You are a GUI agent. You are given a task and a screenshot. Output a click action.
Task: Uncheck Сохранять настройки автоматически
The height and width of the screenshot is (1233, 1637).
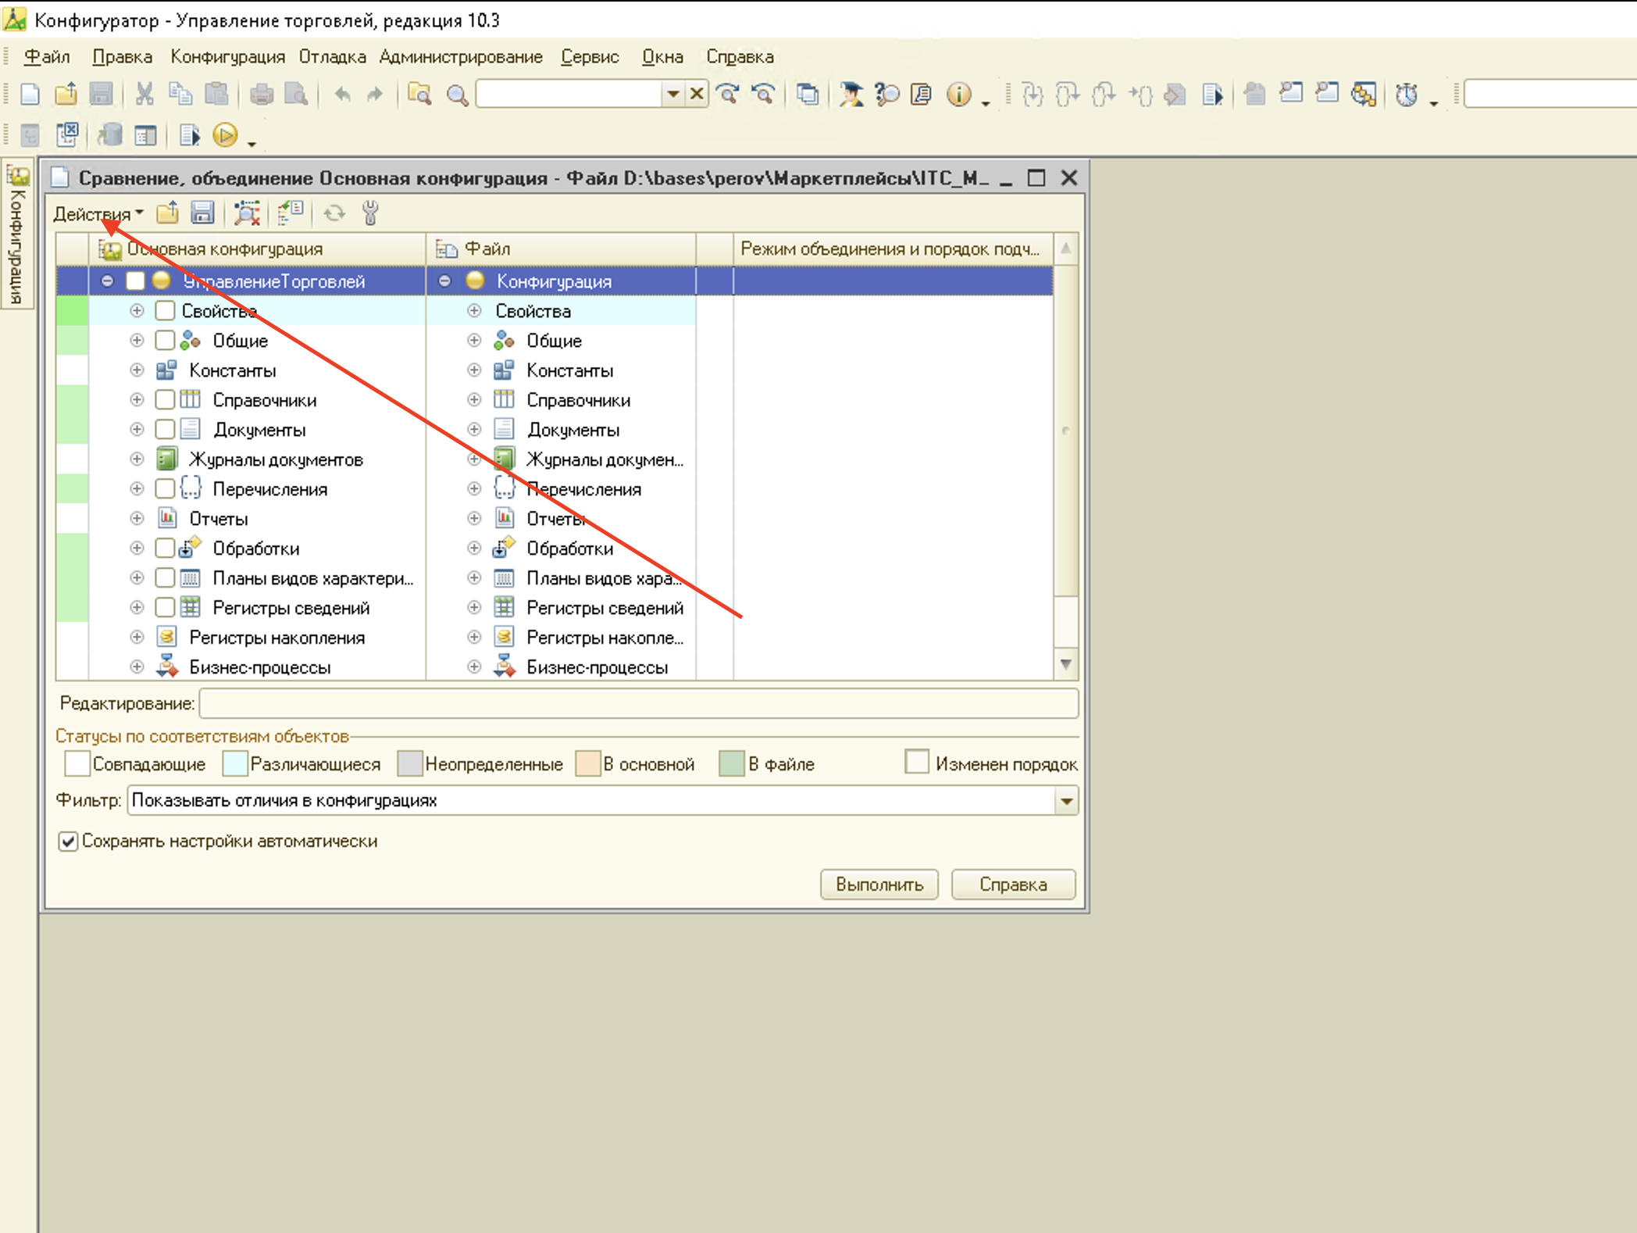tap(69, 842)
